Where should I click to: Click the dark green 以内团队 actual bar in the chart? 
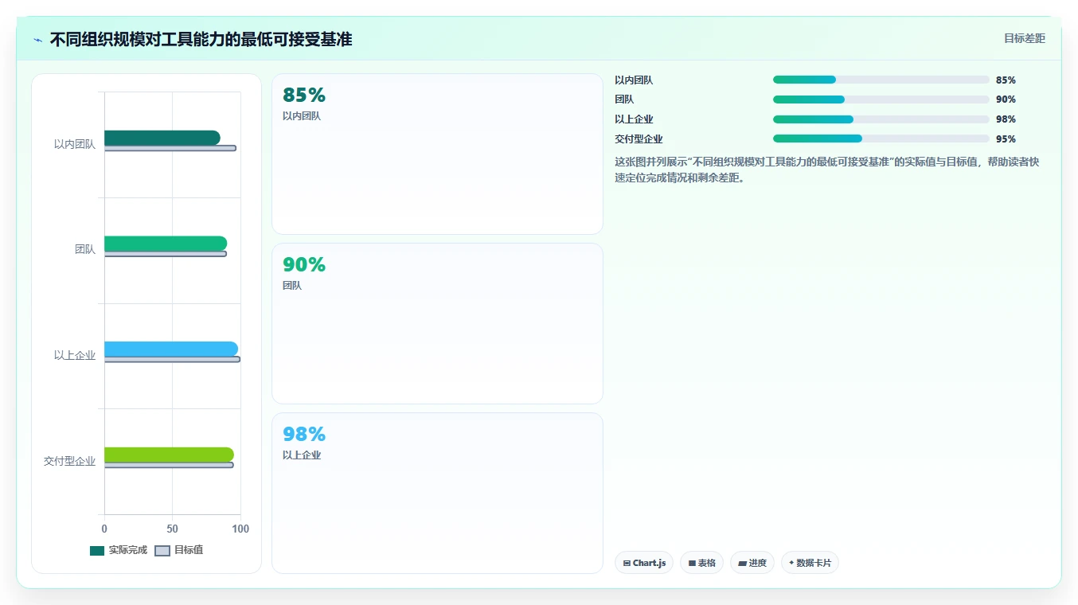(162, 138)
